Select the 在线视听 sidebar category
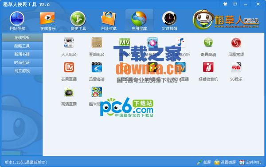Viewport: 266px width, 167px height. pyautogui.click(x=22, y=37)
